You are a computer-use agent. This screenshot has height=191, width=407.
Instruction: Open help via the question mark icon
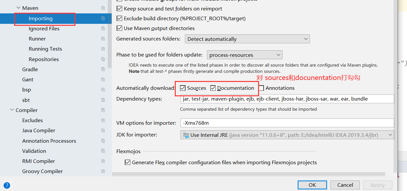click(x=7, y=186)
